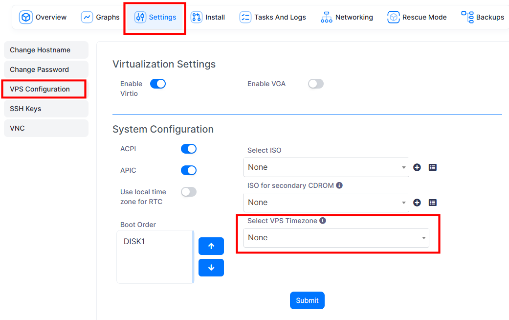Move DISK1 down with the arrow button

pyautogui.click(x=211, y=268)
